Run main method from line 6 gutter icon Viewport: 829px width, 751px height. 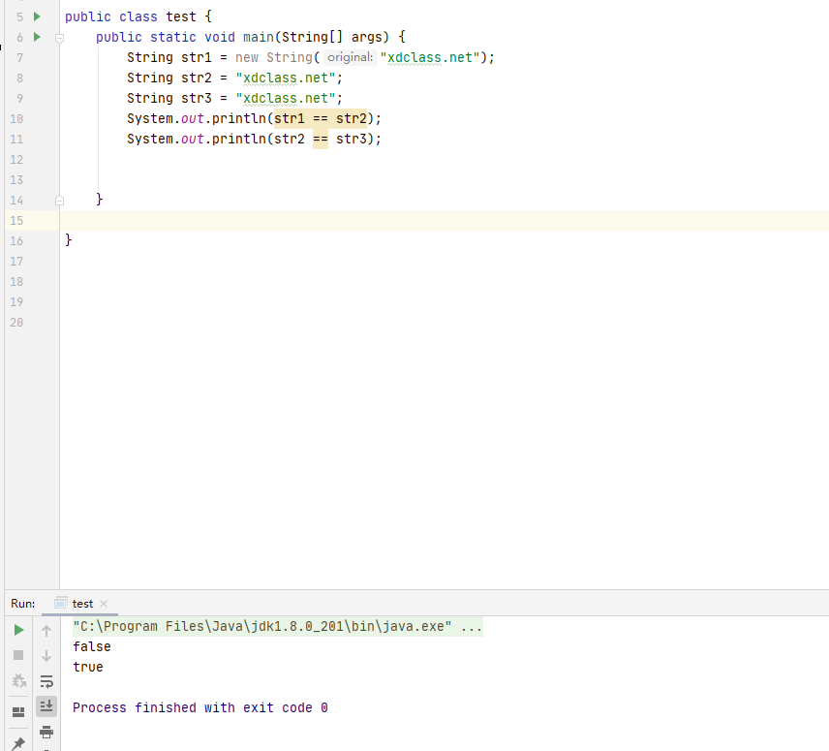[x=37, y=37]
